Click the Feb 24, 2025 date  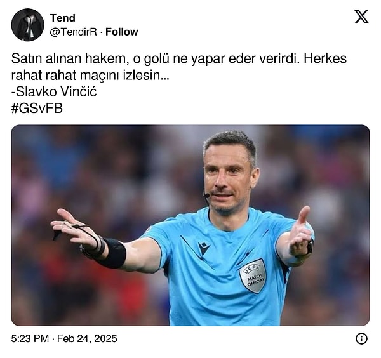click(87, 338)
